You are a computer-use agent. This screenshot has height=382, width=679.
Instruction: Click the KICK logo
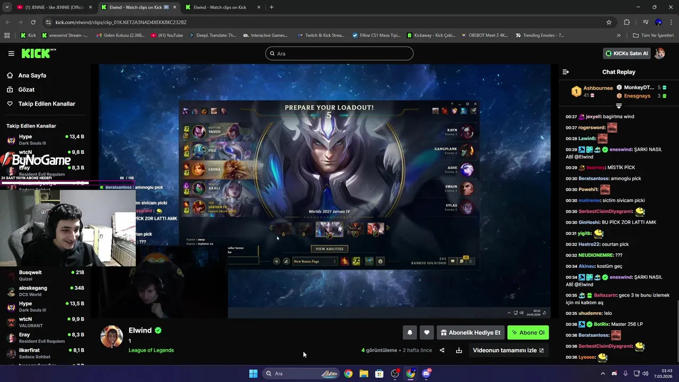tap(38, 53)
